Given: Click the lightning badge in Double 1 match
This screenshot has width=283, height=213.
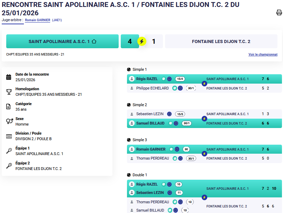Looking at the screenshot, I should click(x=204, y=197).
